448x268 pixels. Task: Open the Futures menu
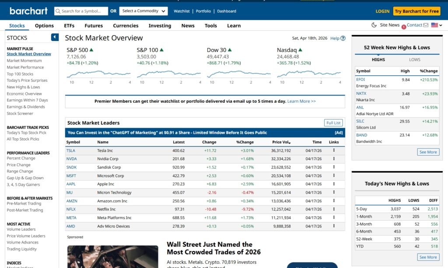(94, 25)
